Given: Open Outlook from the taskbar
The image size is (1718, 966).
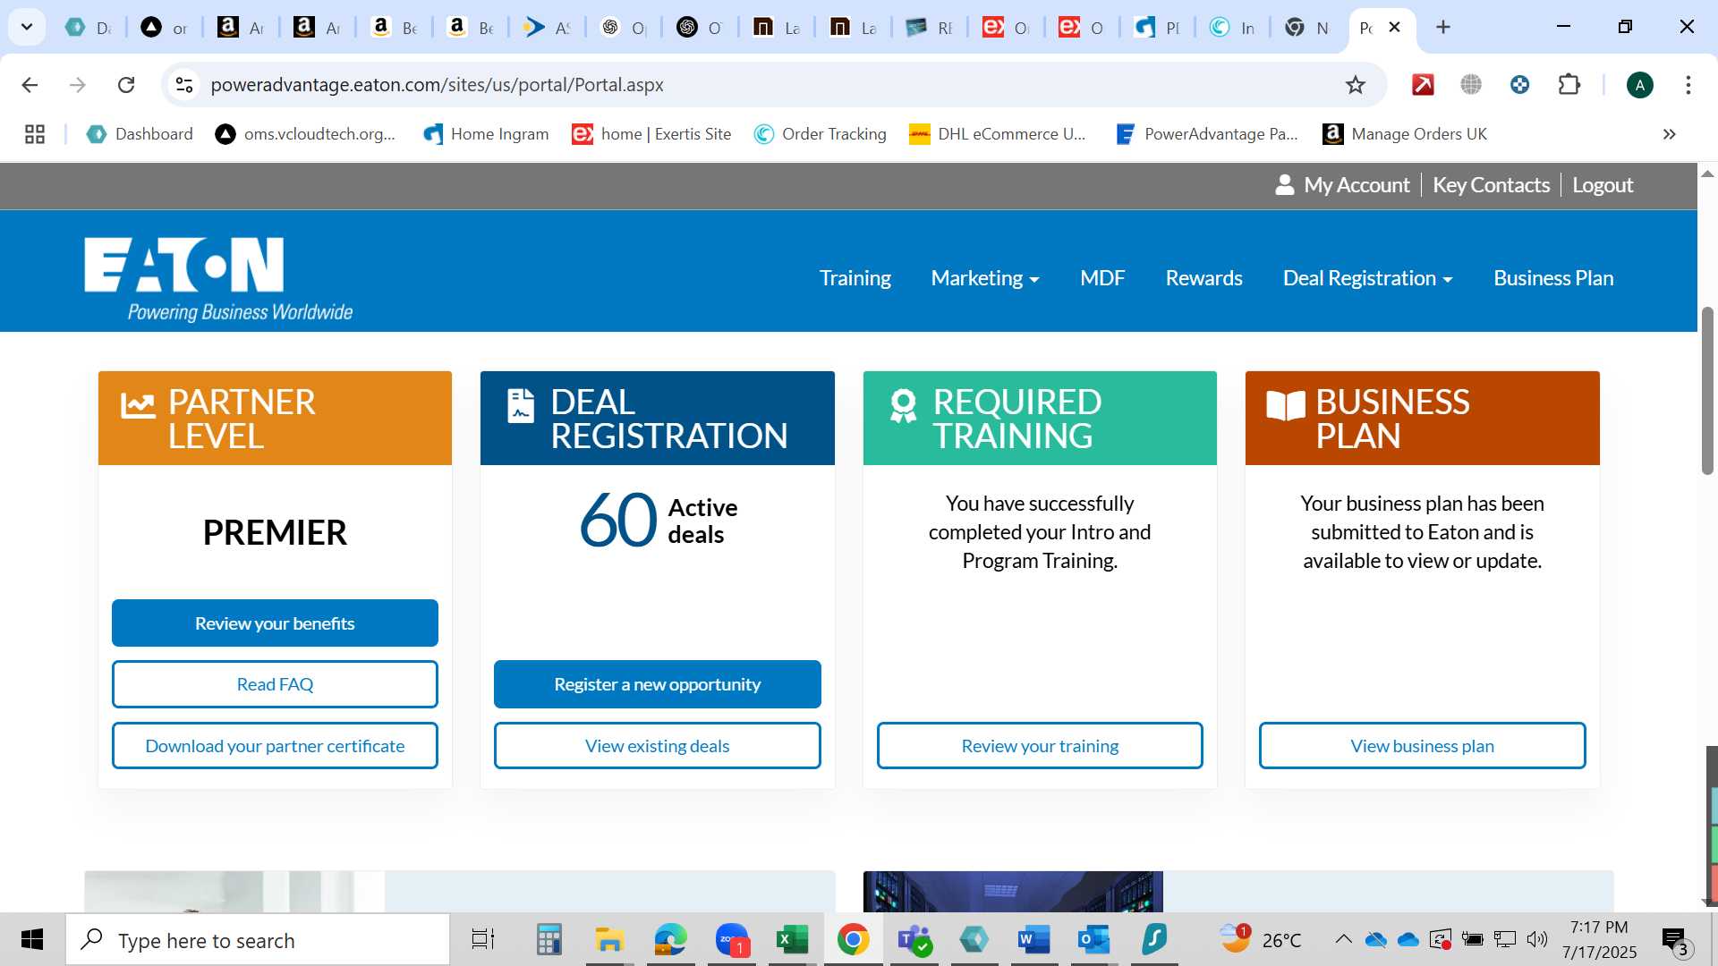Looking at the screenshot, I should (x=1093, y=939).
